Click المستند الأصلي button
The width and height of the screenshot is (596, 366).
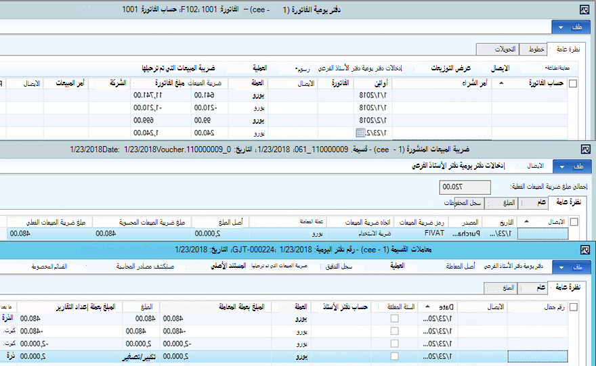[x=228, y=266]
